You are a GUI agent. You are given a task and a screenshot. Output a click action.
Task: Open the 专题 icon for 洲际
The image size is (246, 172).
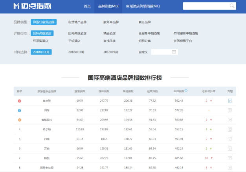coord(230,110)
